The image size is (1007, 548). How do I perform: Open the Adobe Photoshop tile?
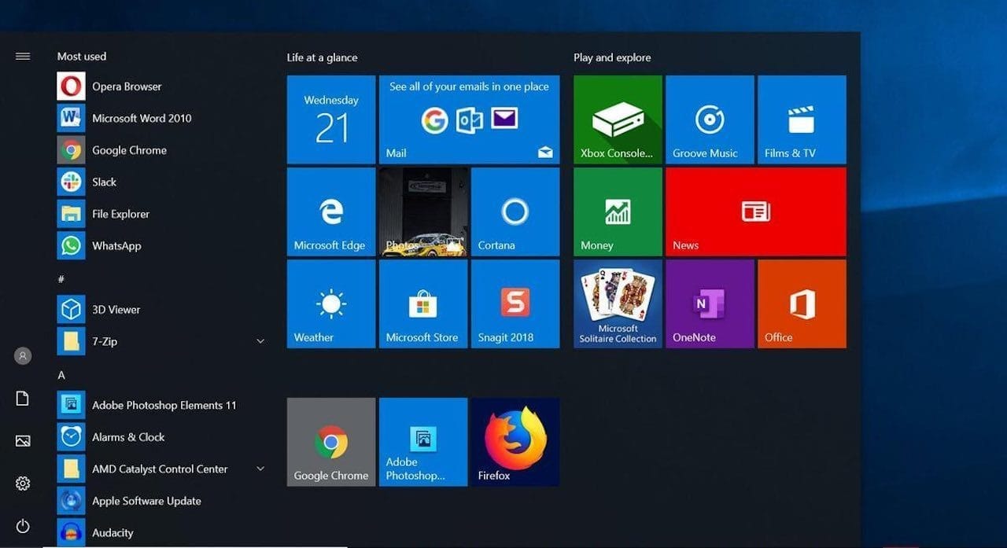423,442
